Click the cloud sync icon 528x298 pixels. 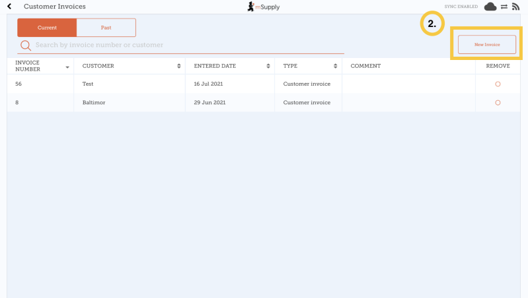click(x=490, y=7)
